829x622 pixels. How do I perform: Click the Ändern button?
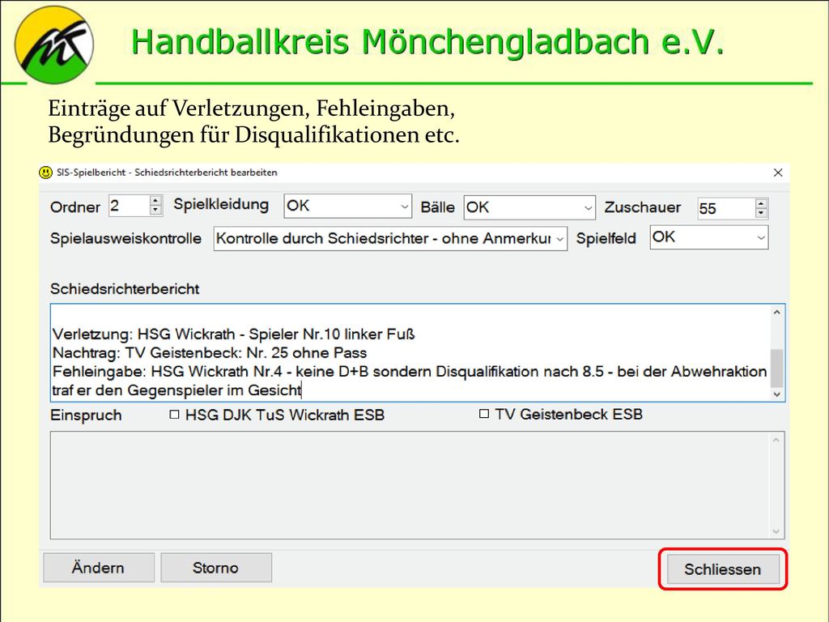pos(98,568)
